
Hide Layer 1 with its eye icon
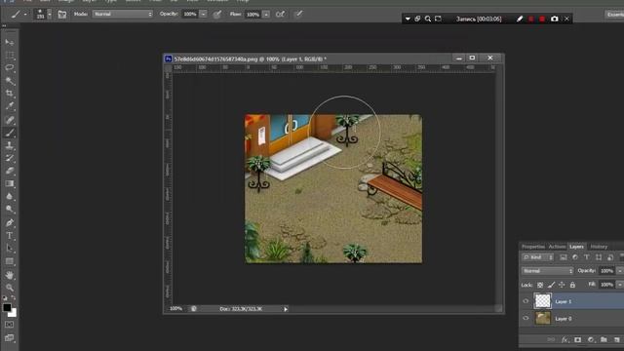coord(526,301)
